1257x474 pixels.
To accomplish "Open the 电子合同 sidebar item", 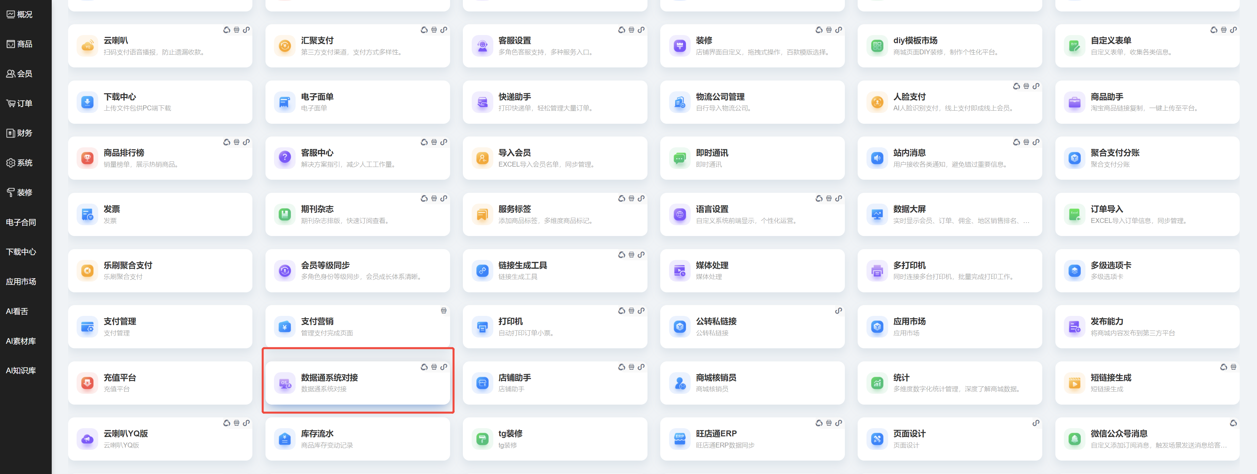I will click(21, 222).
